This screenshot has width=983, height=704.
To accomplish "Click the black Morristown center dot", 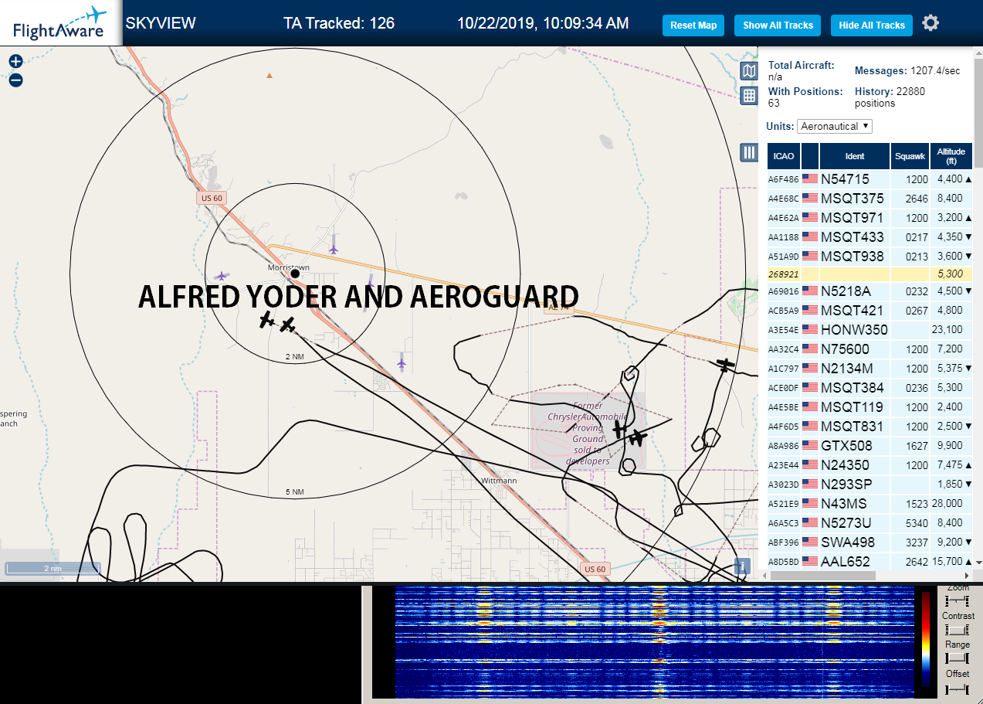I will tap(295, 274).
